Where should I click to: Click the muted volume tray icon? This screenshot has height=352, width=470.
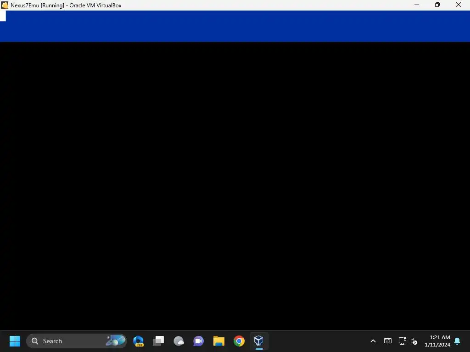[414, 341]
